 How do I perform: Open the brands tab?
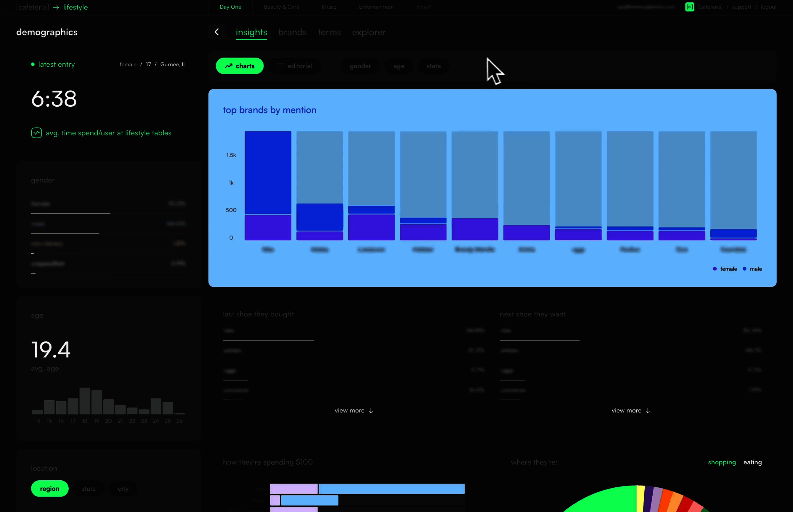tap(292, 32)
